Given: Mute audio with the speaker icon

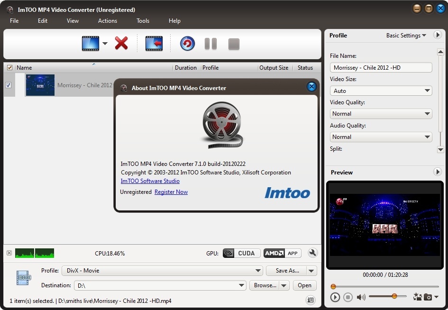Looking at the screenshot, I should click(x=361, y=297).
